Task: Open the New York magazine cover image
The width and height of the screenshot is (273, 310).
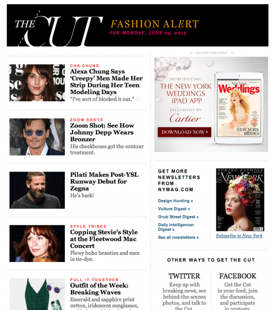Action: (240, 199)
